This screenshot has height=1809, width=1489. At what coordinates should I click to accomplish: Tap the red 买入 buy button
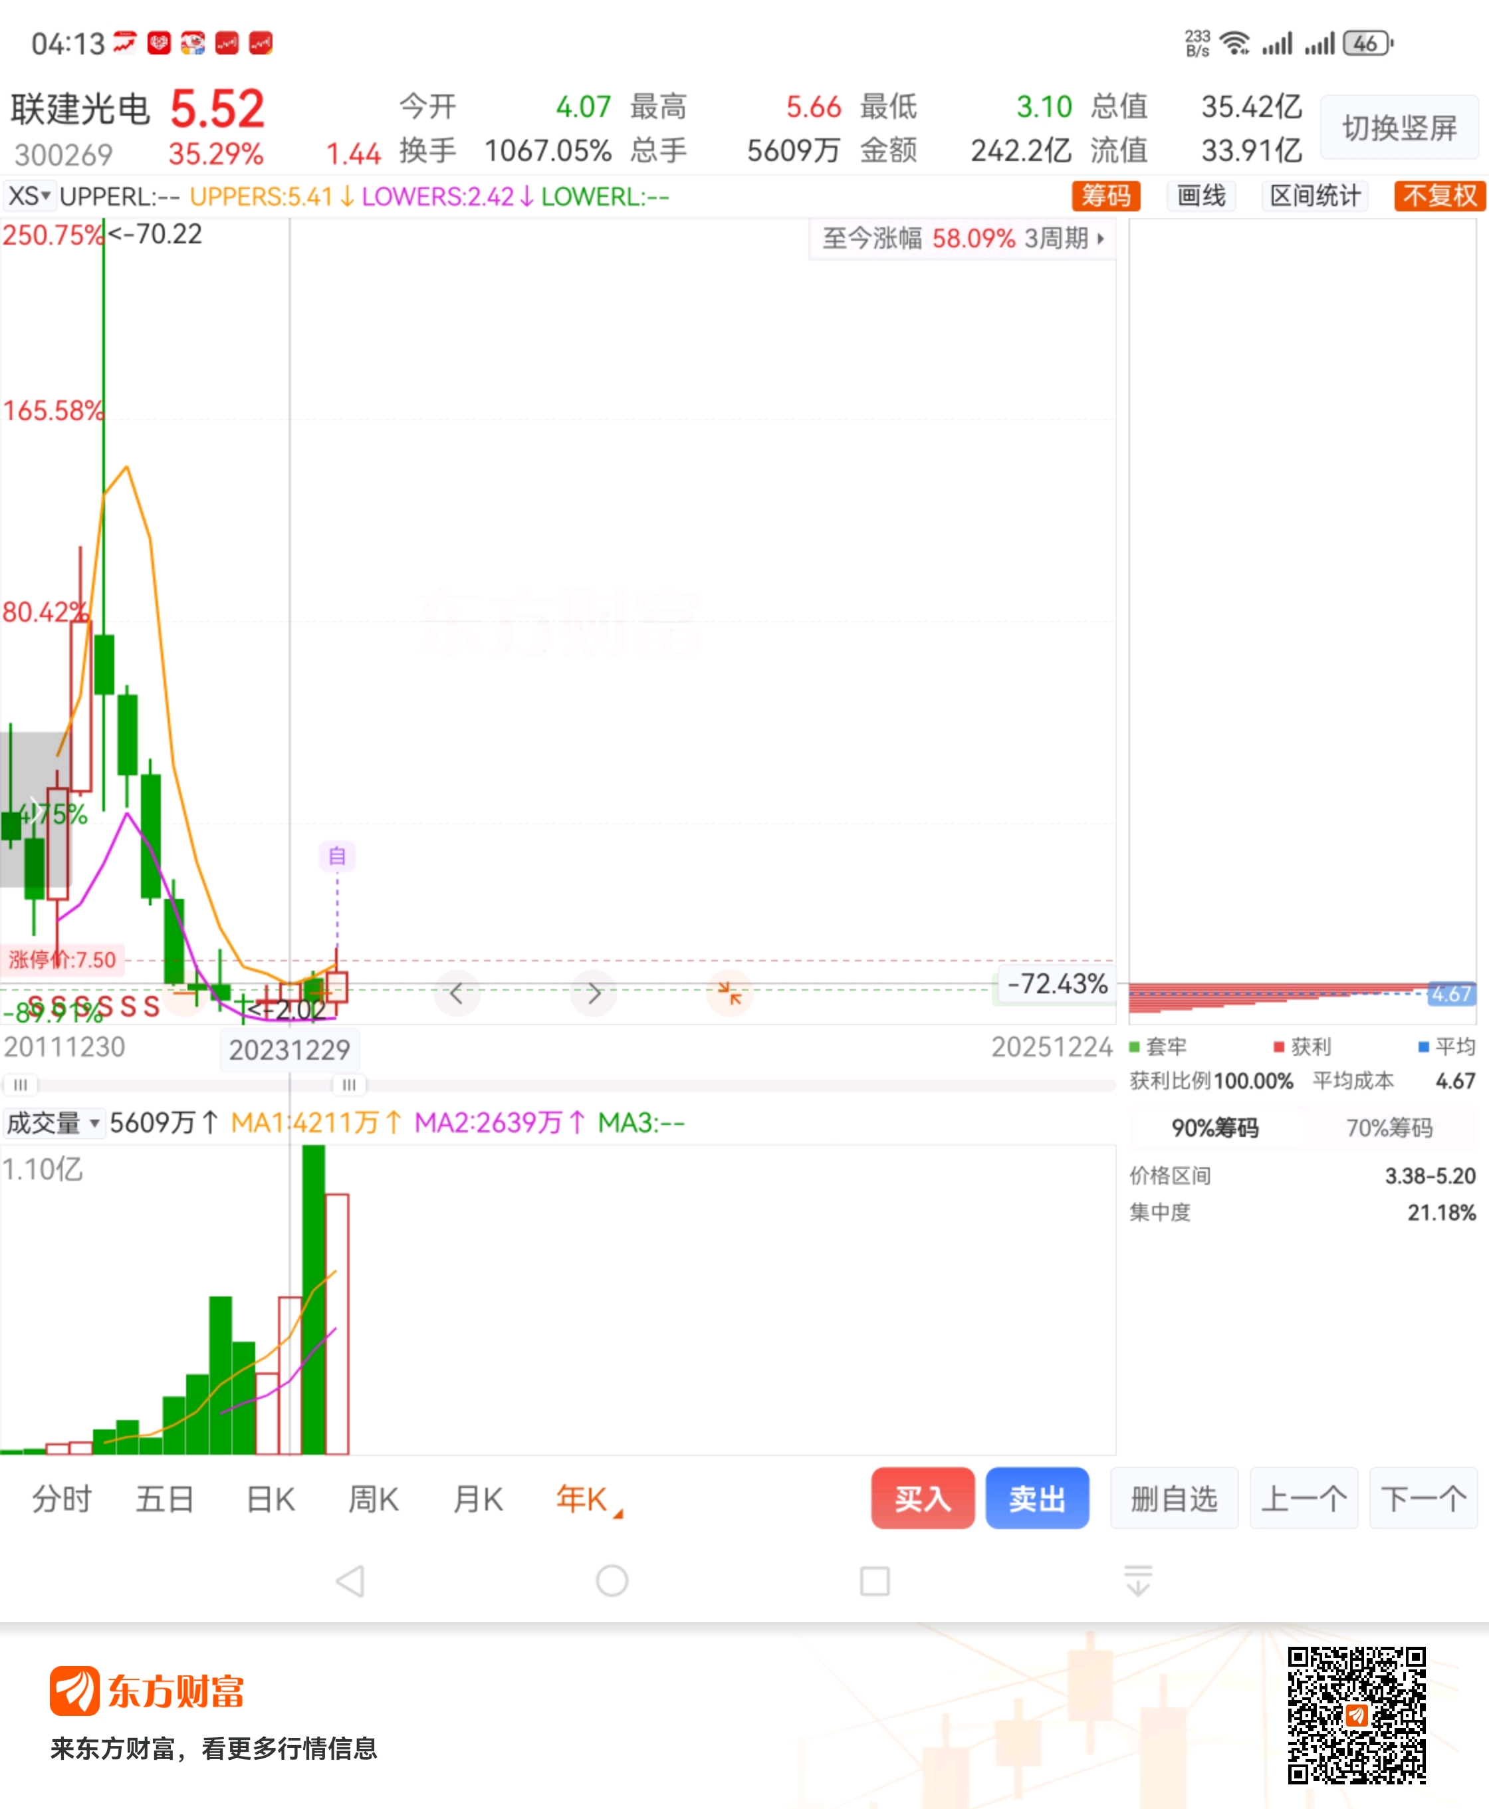click(x=922, y=1499)
